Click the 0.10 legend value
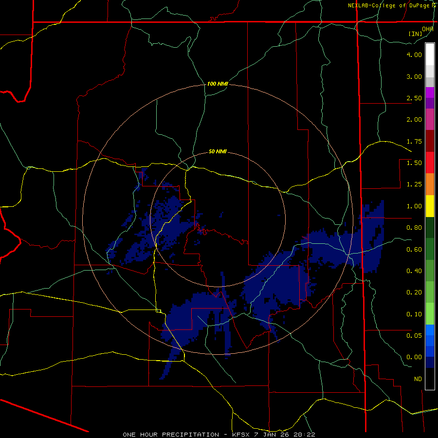Screen dimensions: 438x438 pyautogui.click(x=414, y=314)
